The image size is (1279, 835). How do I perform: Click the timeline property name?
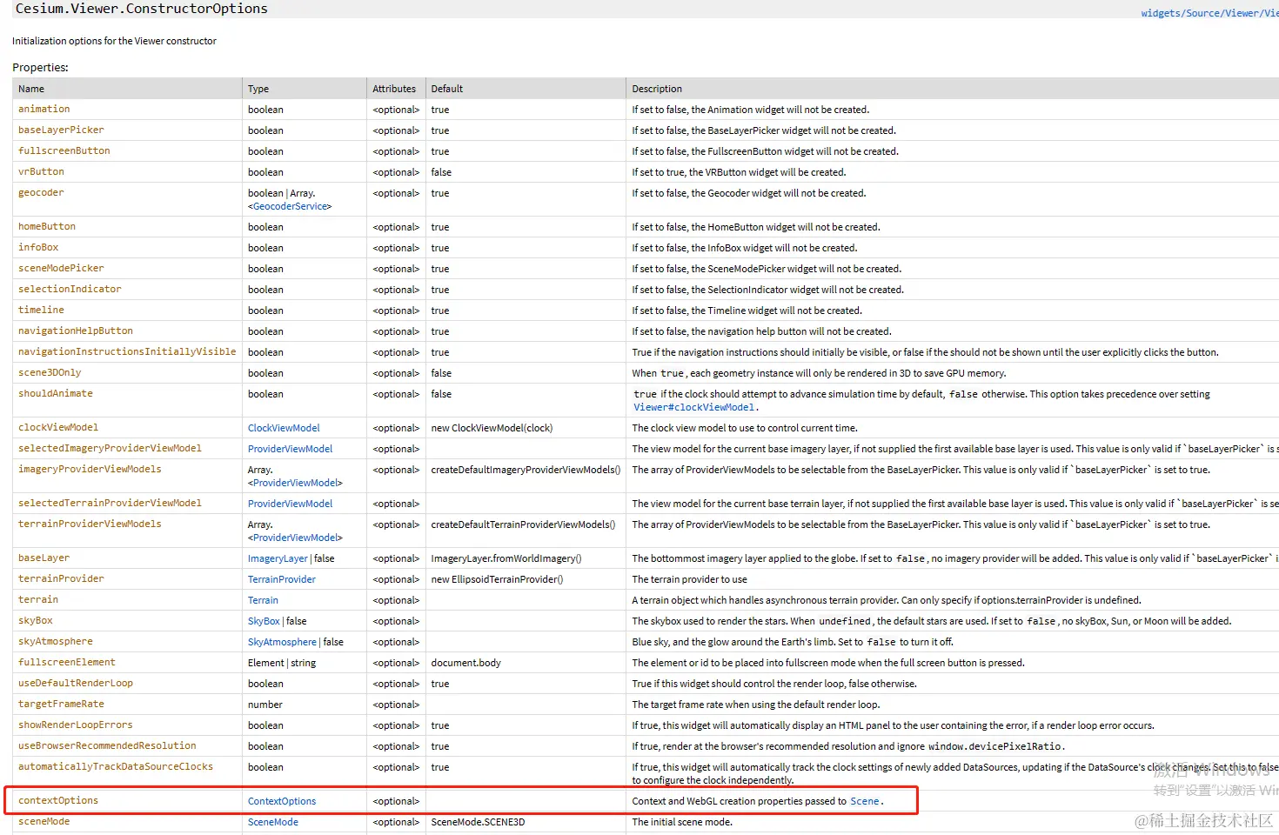pos(41,310)
